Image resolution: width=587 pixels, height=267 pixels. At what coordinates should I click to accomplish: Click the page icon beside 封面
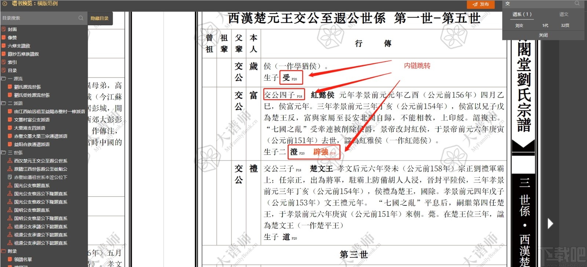pyautogui.click(x=4, y=29)
